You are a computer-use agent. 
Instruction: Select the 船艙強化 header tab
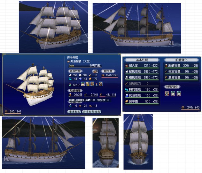(181, 60)
